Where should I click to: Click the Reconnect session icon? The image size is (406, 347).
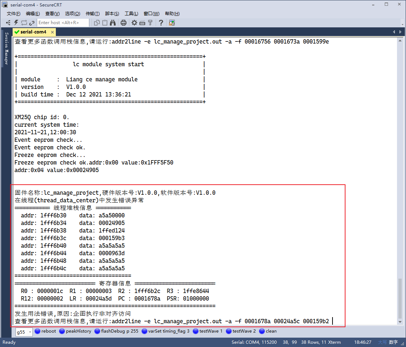click(x=24, y=22)
